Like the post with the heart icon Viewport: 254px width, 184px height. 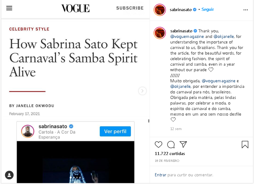159,145
